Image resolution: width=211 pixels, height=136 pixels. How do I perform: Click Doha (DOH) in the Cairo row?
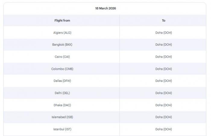click(x=164, y=57)
